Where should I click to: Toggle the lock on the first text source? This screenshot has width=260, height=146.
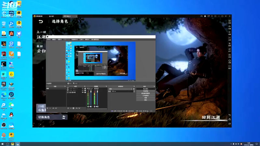pos(85,89)
